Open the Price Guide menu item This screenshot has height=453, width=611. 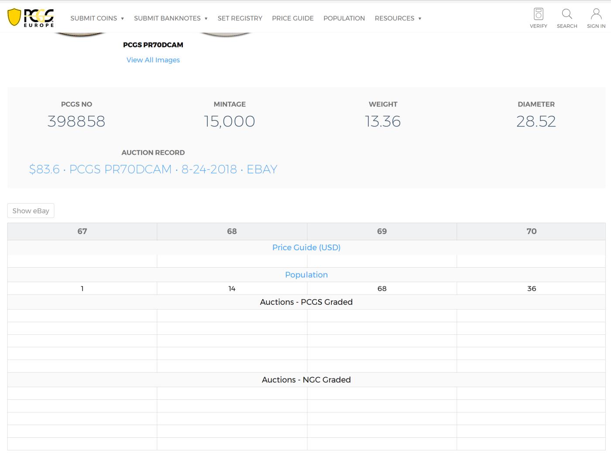click(292, 18)
